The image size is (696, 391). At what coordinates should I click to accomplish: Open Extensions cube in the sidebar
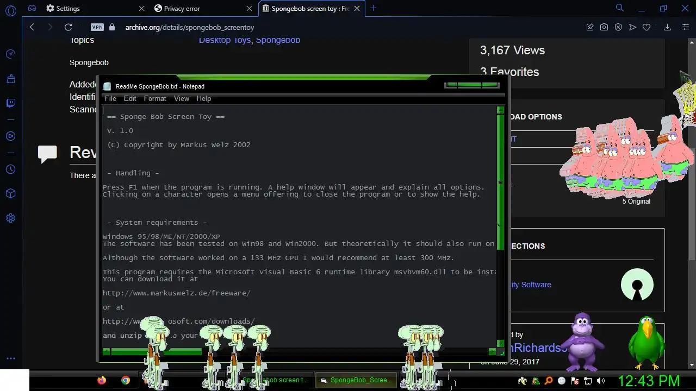10,193
